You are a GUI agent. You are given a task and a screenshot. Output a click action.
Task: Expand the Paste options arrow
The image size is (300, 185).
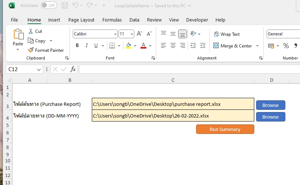tap(18, 50)
